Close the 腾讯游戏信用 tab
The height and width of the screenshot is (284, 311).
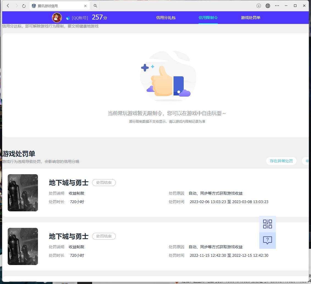point(85,6)
